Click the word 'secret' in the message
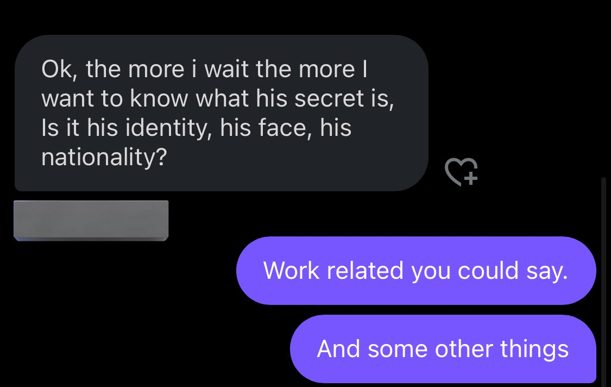 [329, 98]
